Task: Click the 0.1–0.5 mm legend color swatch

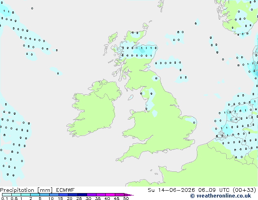Action: click(7, 195)
